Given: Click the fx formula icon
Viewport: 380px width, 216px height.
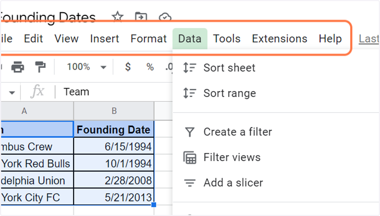Looking at the screenshot, I should pos(37,92).
